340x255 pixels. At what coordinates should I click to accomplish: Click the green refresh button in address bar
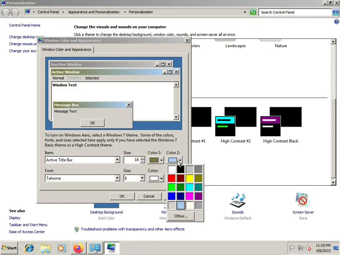click(x=253, y=12)
